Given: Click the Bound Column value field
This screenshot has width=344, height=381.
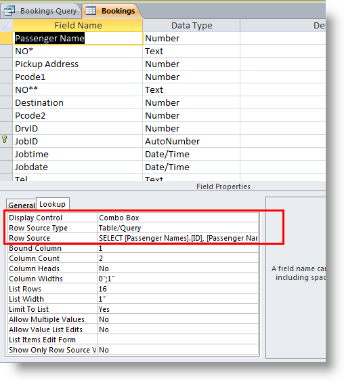Looking at the screenshot, I should point(177,248).
